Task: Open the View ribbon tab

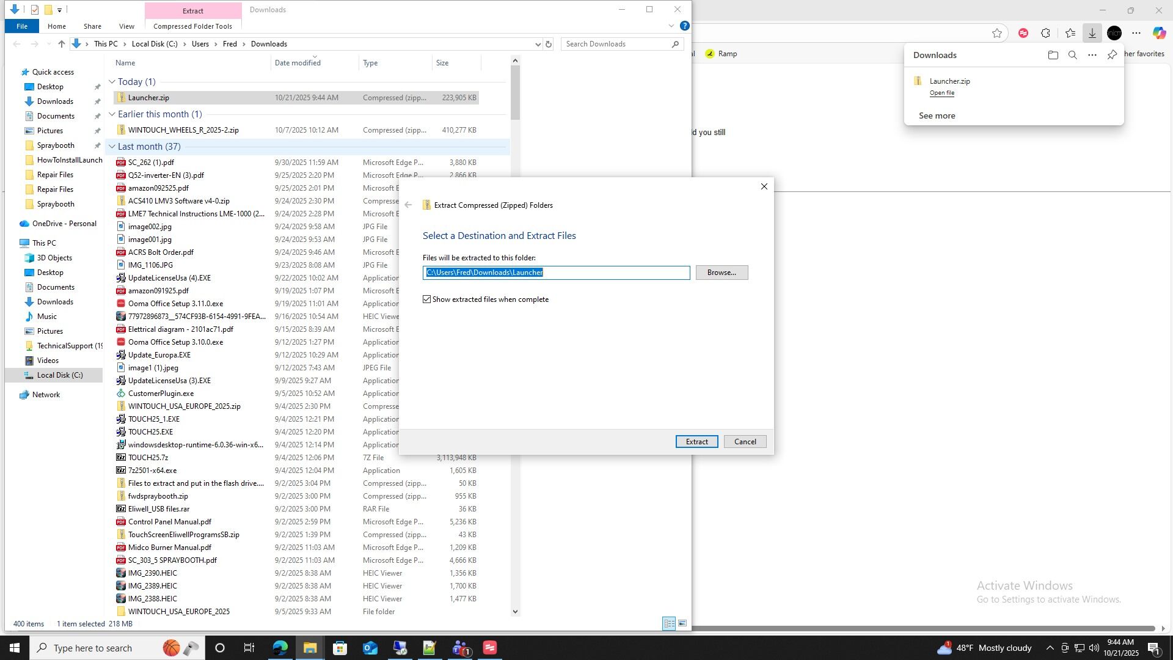Action: [126, 26]
